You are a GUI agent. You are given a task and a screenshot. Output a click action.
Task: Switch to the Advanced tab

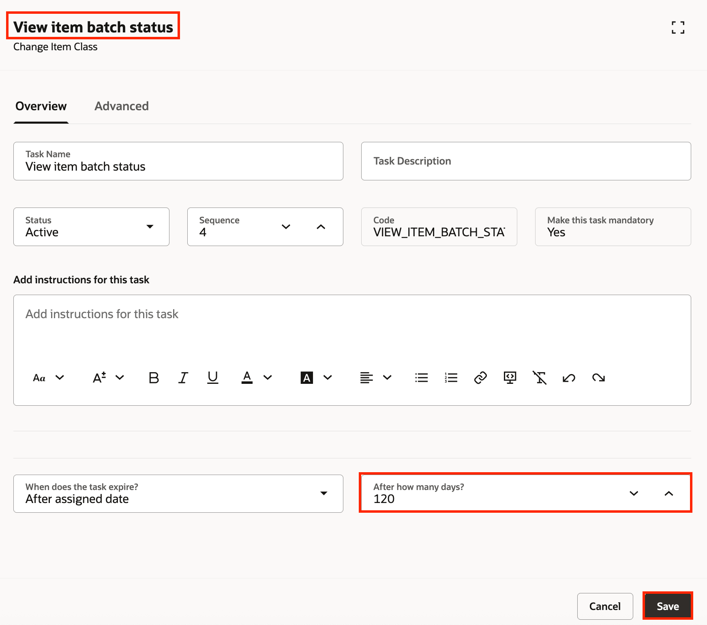(121, 106)
